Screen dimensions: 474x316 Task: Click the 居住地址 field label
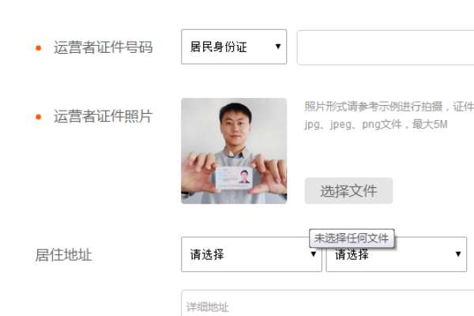tap(63, 254)
